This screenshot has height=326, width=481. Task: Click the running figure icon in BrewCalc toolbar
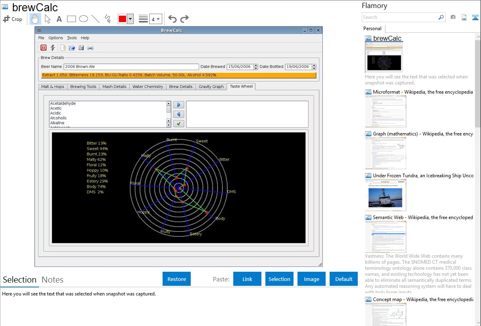pos(53,47)
